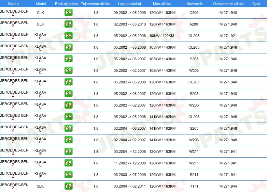Select the SLK model cell

[x=40, y=186]
